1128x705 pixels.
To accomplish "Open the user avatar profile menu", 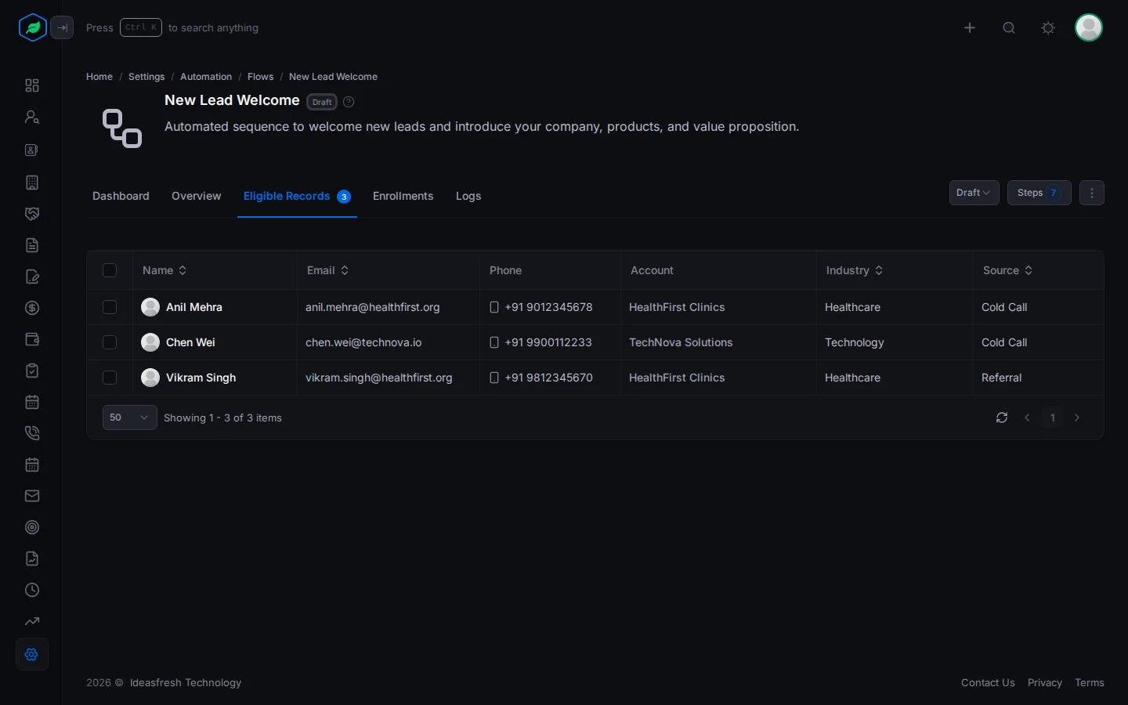I will pyautogui.click(x=1089, y=27).
